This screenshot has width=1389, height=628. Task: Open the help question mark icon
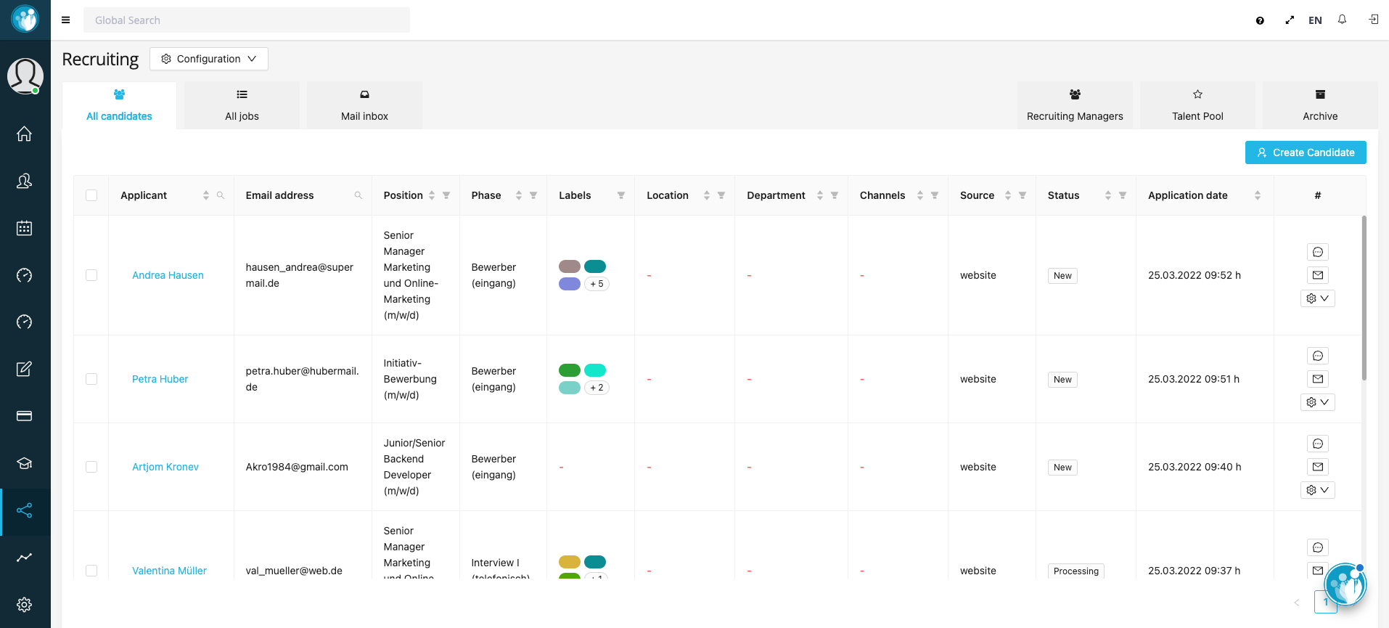pos(1260,20)
